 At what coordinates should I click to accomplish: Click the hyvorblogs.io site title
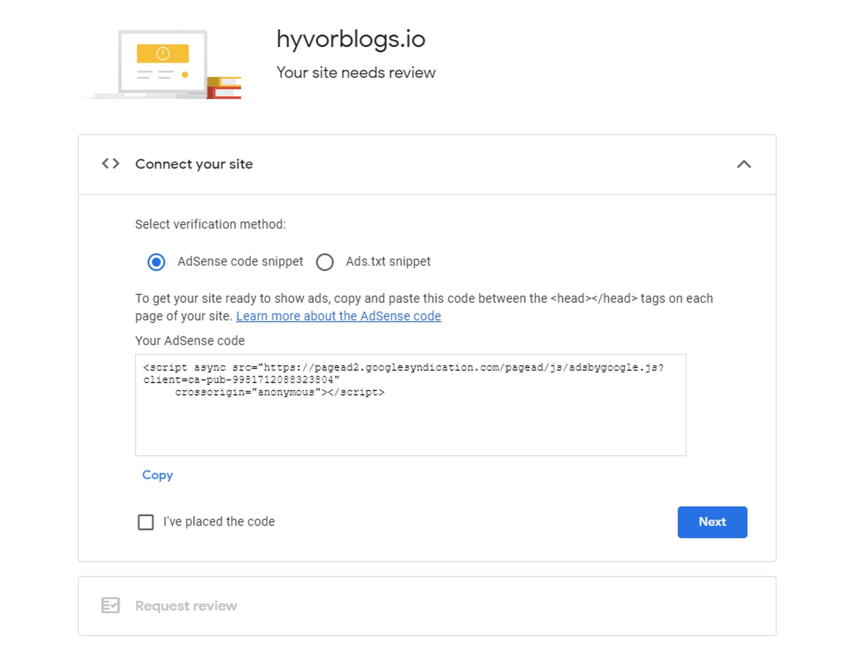pyautogui.click(x=351, y=39)
